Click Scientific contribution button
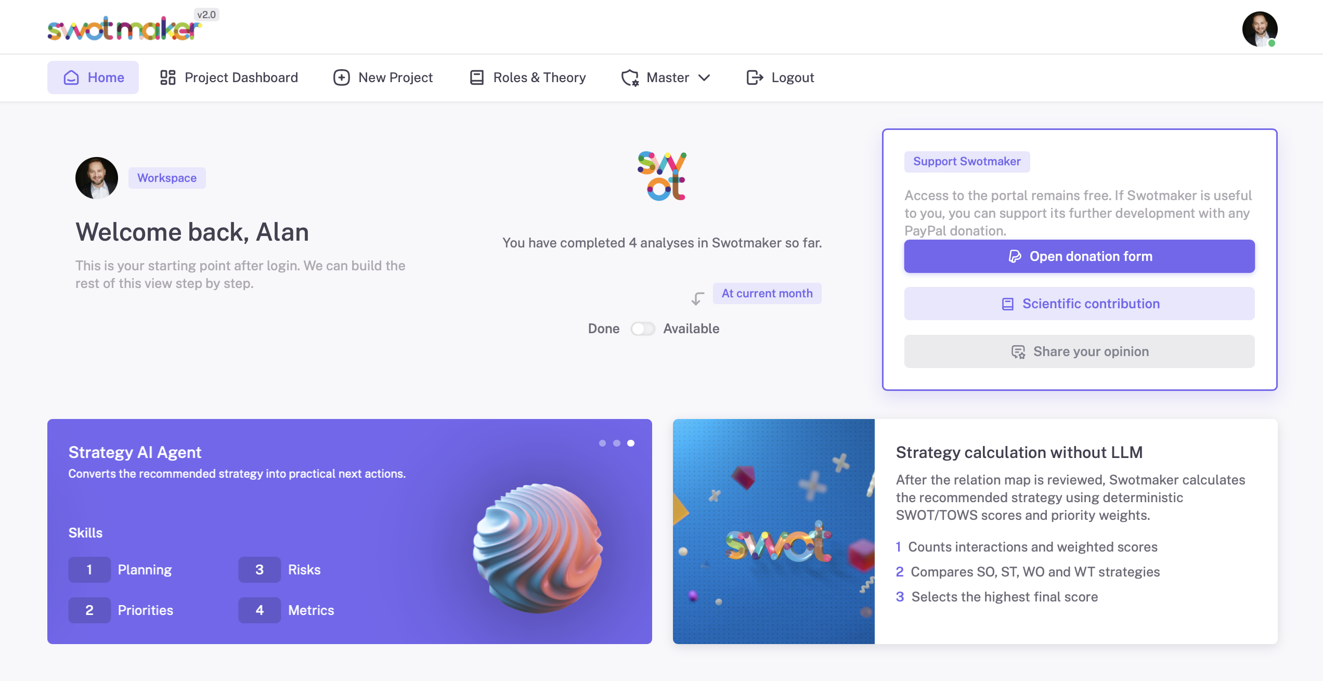 pyautogui.click(x=1079, y=304)
